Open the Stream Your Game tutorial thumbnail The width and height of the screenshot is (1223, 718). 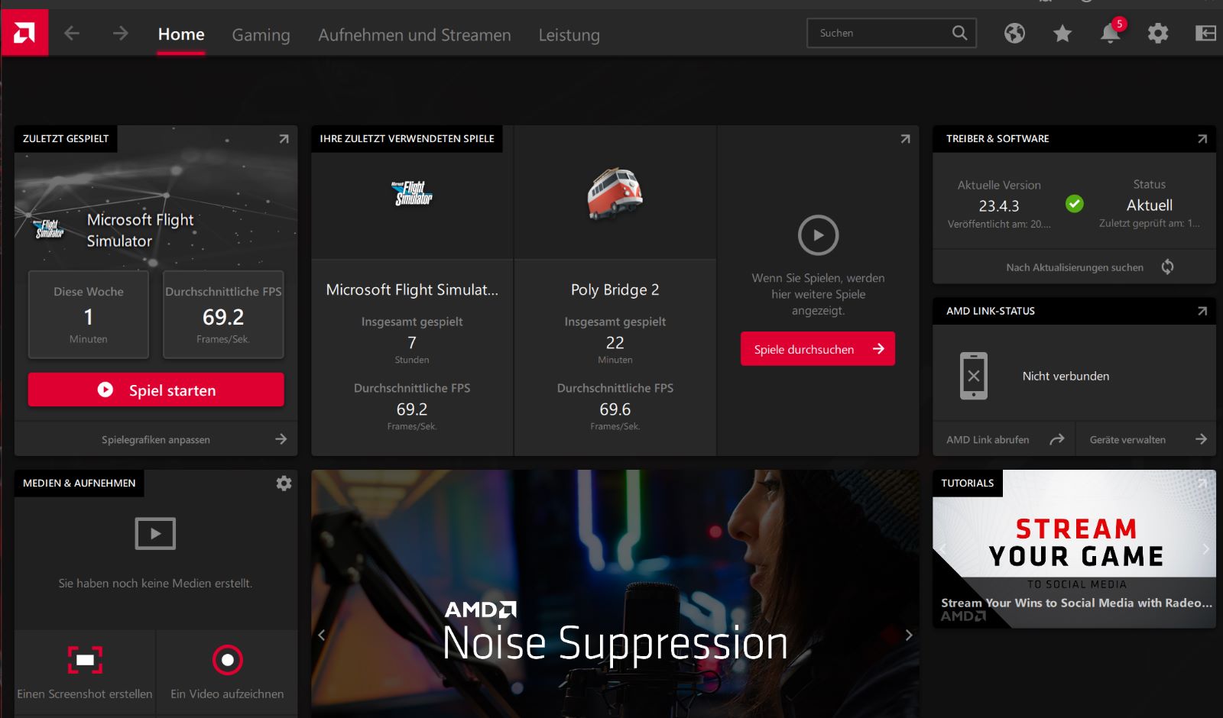tap(1074, 549)
